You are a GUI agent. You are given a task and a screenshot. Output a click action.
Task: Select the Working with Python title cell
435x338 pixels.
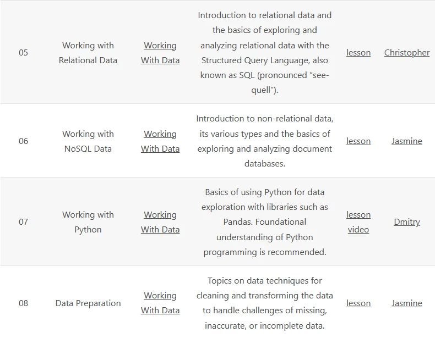click(88, 222)
